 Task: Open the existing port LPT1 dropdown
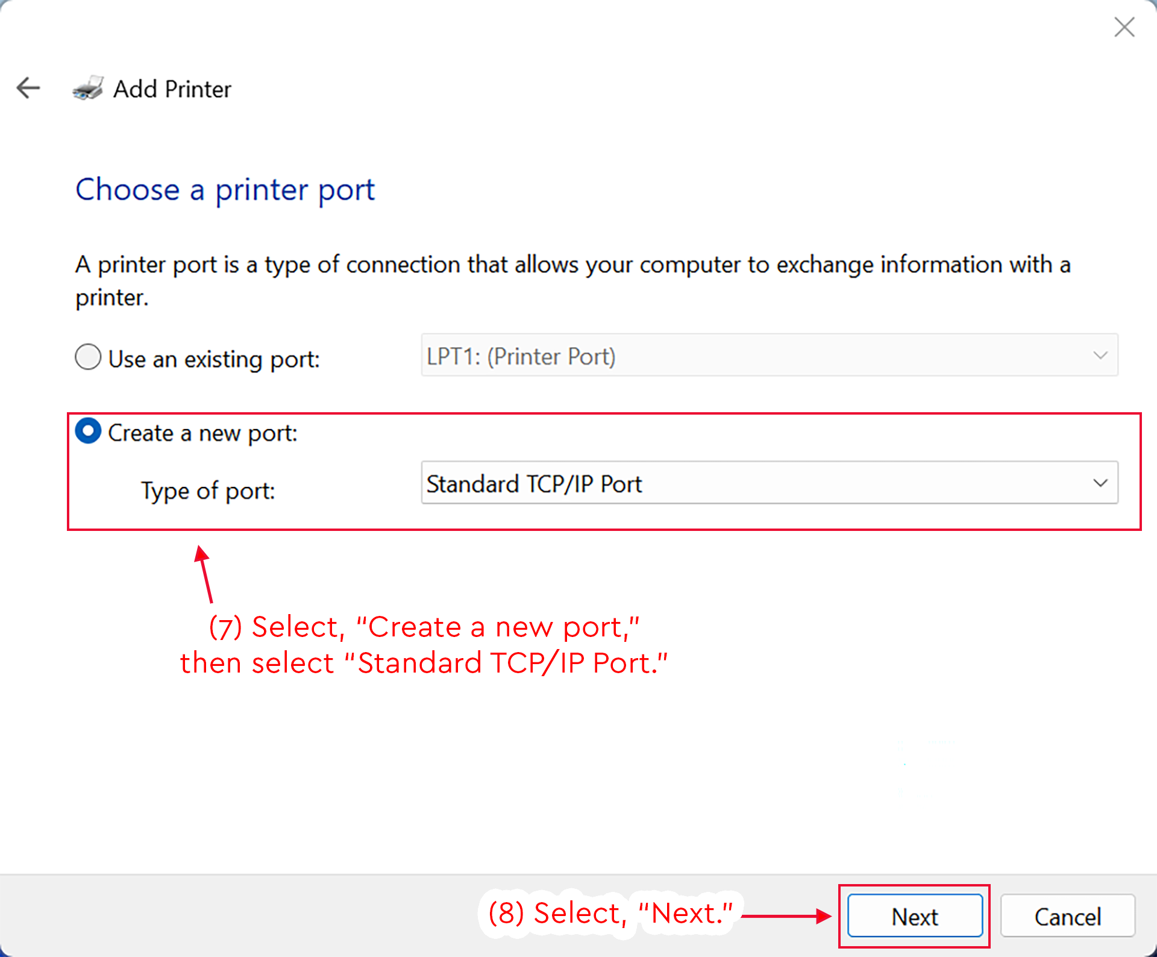770,355
